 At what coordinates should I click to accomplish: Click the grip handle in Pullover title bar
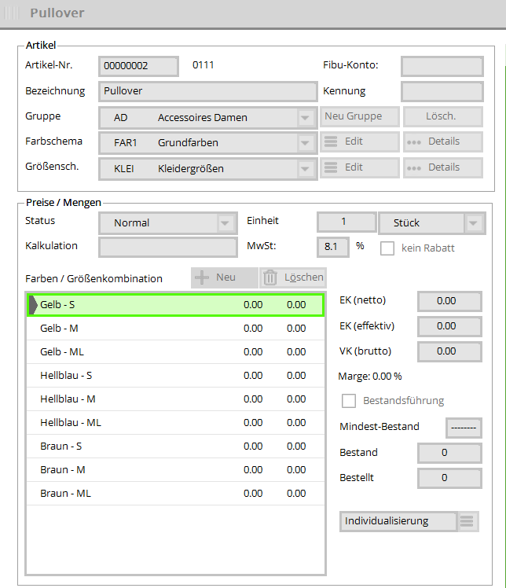(12, 13)
